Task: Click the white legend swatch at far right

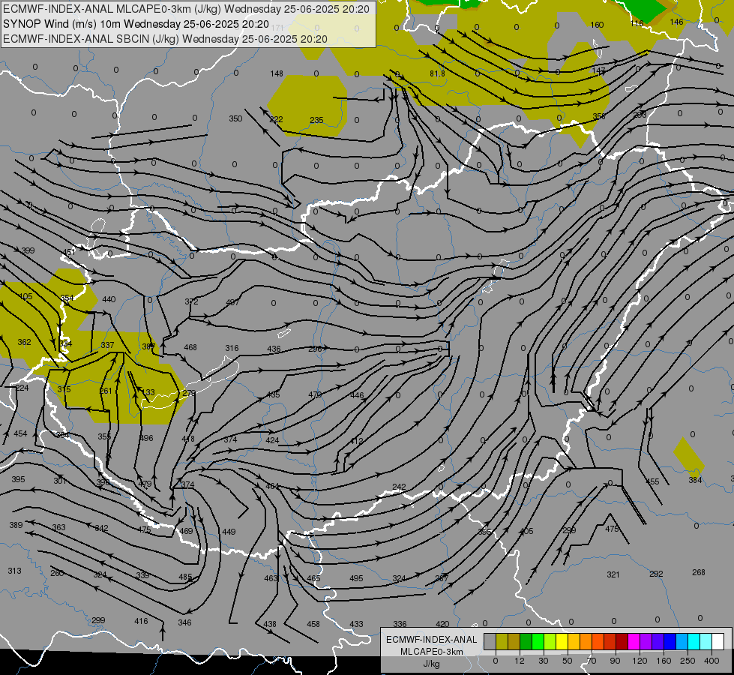Action: click(718, 641)
